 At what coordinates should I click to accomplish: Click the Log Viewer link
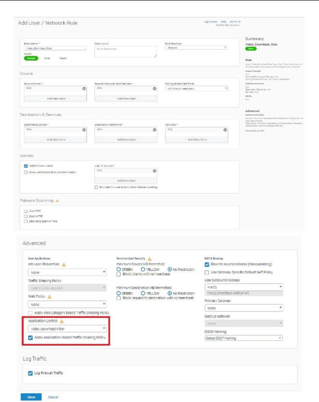point(211,22)
